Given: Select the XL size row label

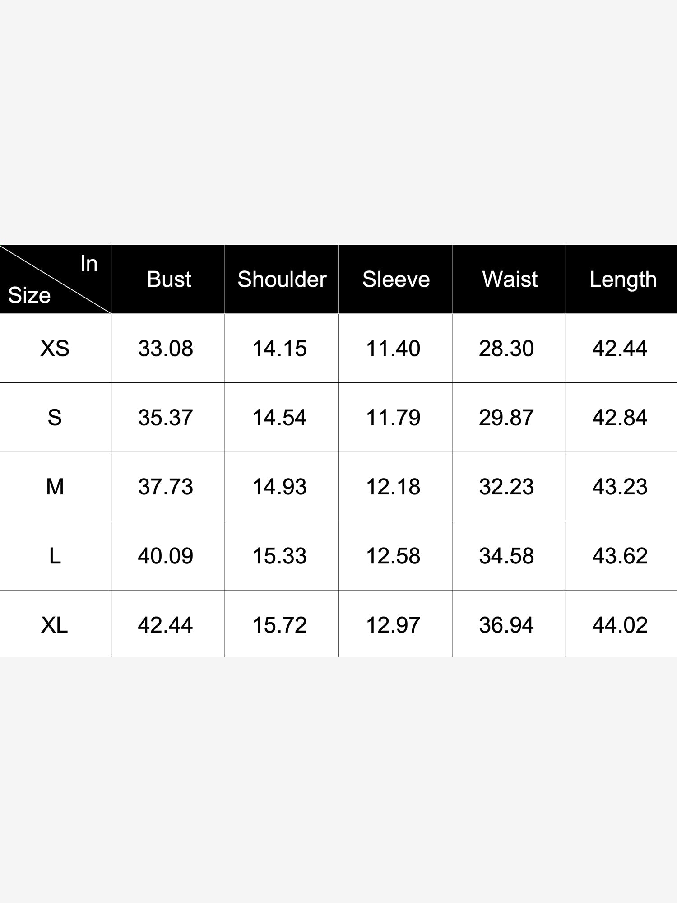Looking at the screenshot, I should point(55,625).
